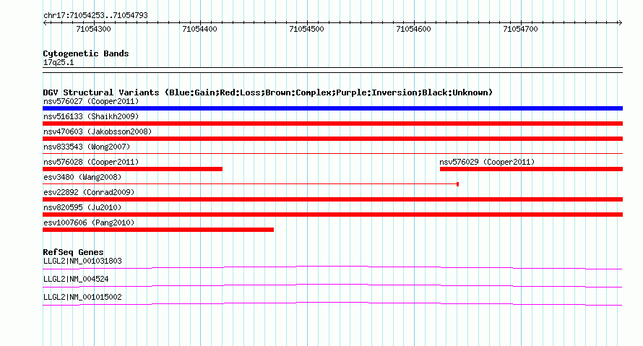The height and width of the screenshot is (346, 643).
Task: Open variant label esv1007606 (Pang2010)
Action: [x=89, y=222]
